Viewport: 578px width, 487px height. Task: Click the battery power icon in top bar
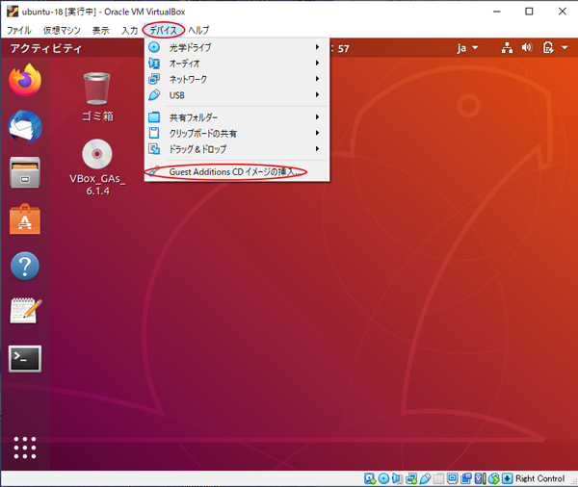point(548,48)
